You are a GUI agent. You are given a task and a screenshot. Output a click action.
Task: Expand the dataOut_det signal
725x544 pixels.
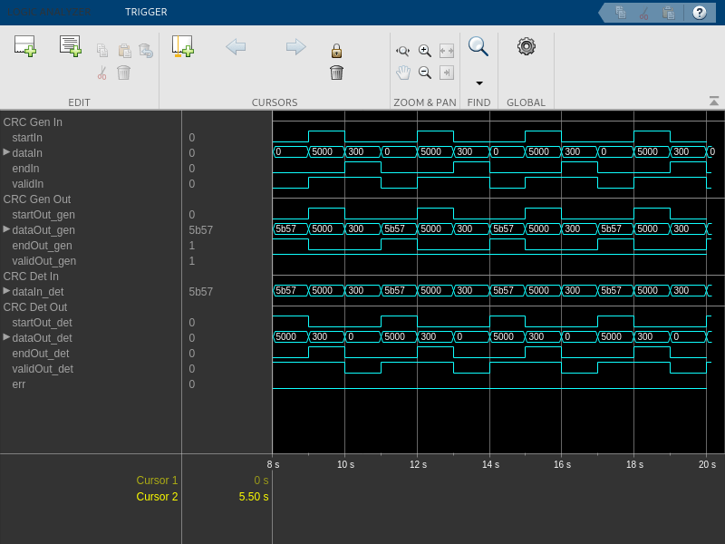7,336
